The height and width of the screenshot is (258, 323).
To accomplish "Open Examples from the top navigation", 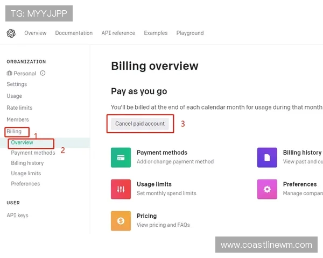I will click(156, 33).
